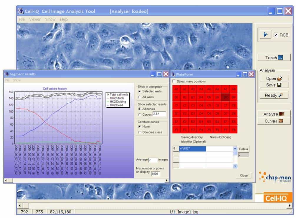The width and height of the screenshot is (296, 218).
Task: Click the blue Play arrow button
Action: [x=265, y=34]
